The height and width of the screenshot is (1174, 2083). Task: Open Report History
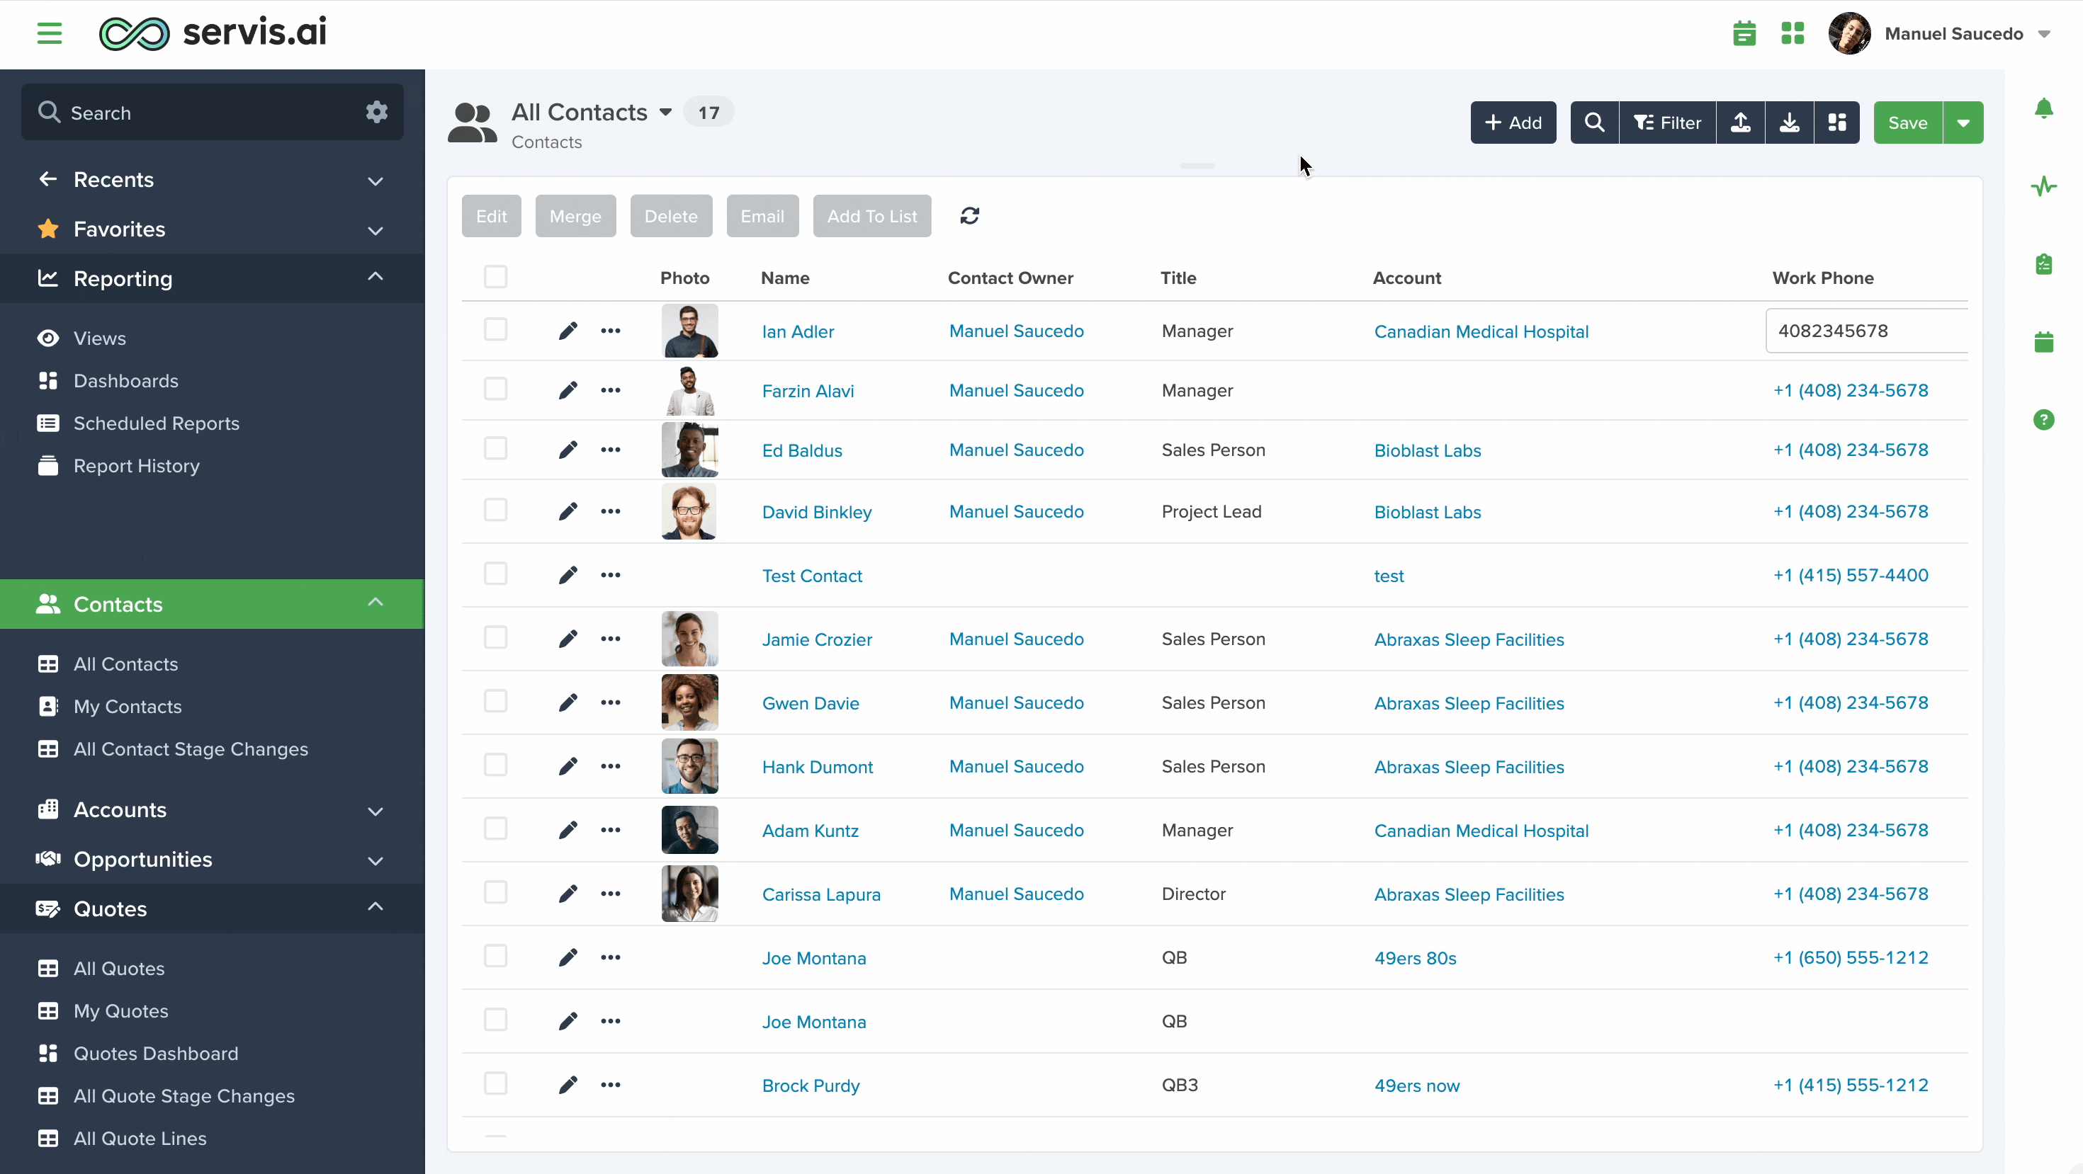[136, 466]
